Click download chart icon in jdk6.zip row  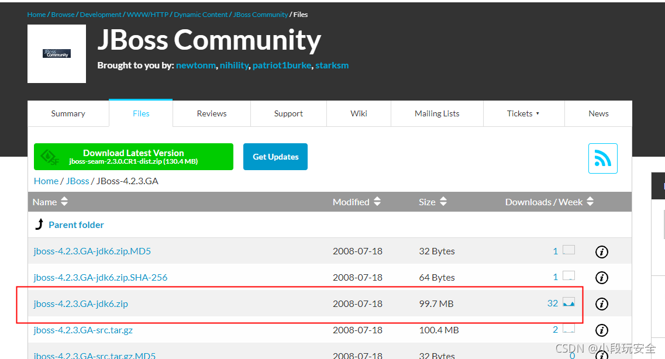[x=568, y=302]
